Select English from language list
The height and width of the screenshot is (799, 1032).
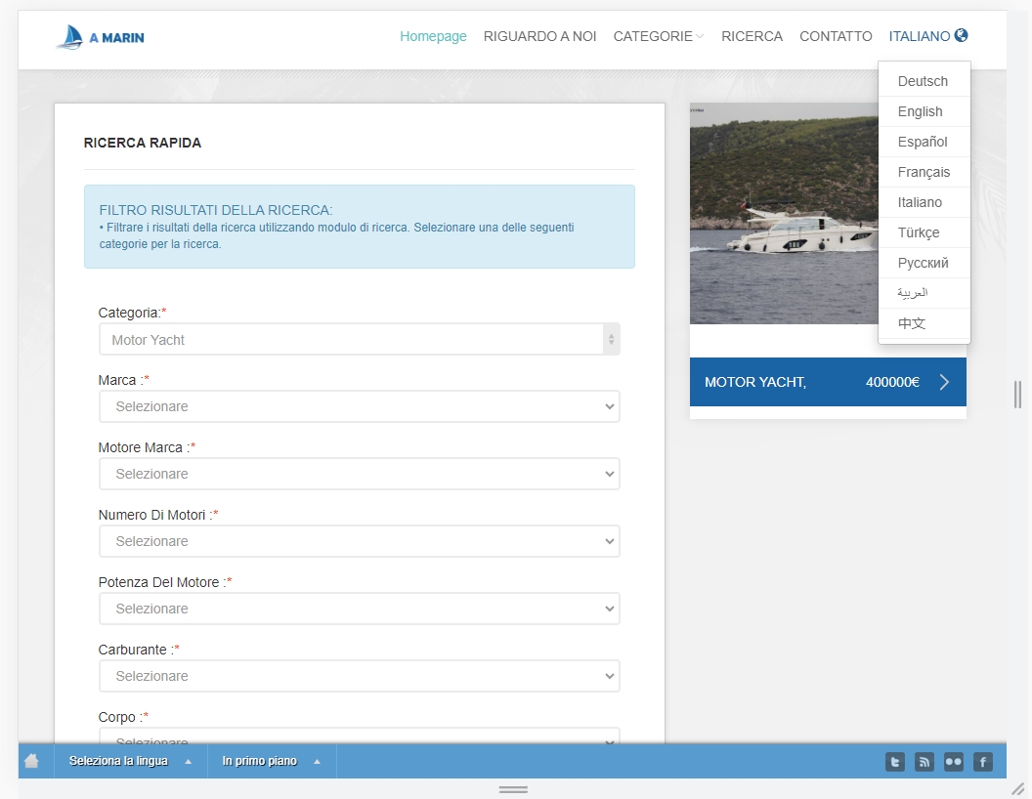(x=924, y=111)
